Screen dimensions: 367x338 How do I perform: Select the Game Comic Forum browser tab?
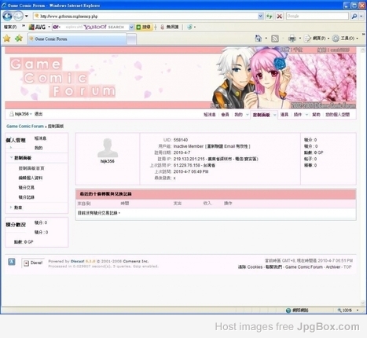(x=77, y=39)
